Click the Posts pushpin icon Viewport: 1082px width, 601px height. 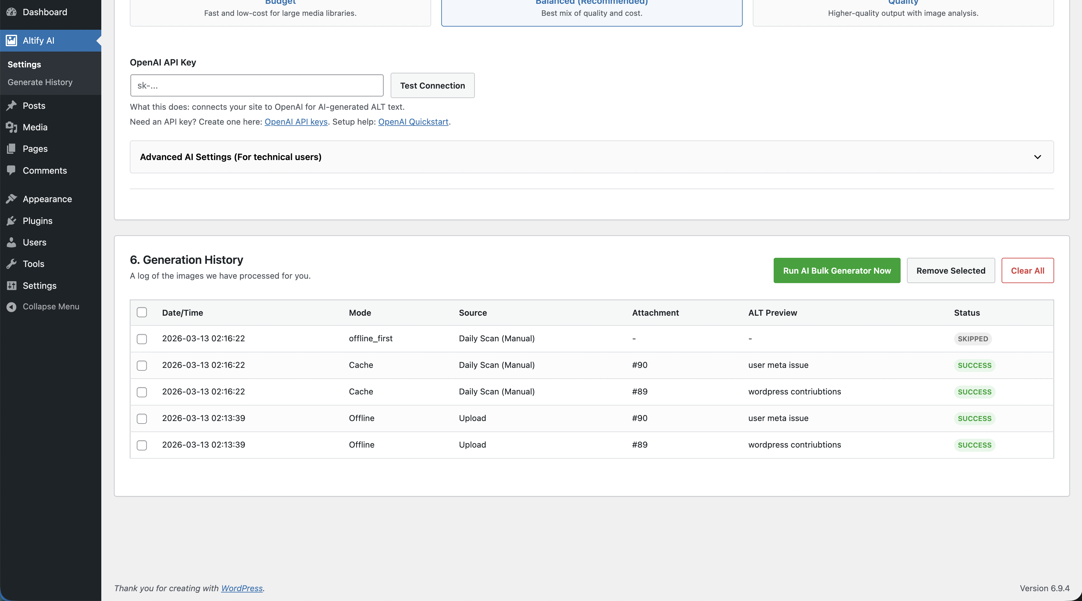pos(11,106)
